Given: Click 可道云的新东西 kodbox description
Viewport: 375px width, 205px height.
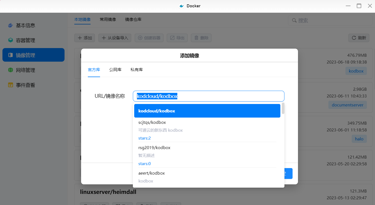Looking at the screenshot, I should click(x=161, y=130).
